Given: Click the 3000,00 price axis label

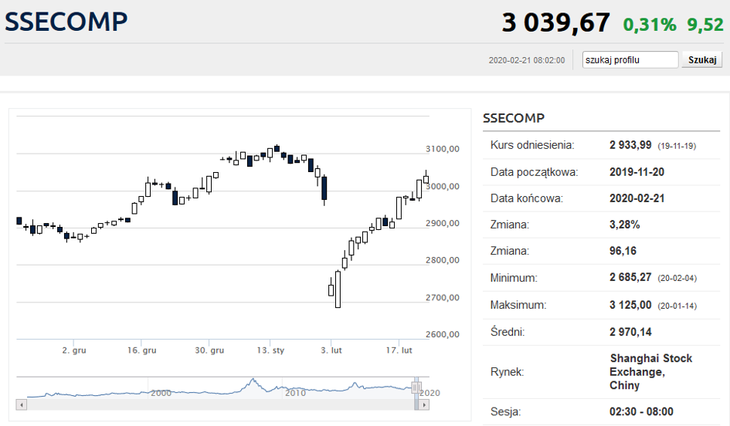Looking at the screenshot, I should pyautogui.click(x=443, y=186).
